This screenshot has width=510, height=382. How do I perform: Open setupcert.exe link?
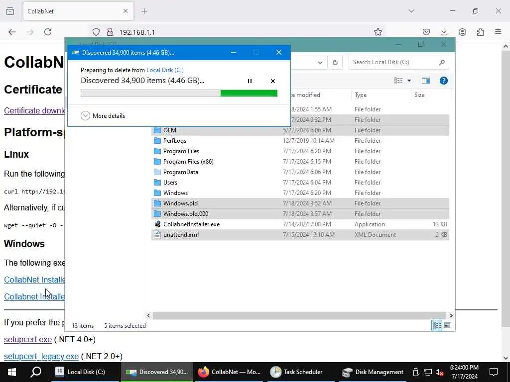point(28,339)
